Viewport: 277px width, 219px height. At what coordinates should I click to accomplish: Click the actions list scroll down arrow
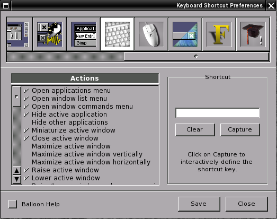[16, 179]
